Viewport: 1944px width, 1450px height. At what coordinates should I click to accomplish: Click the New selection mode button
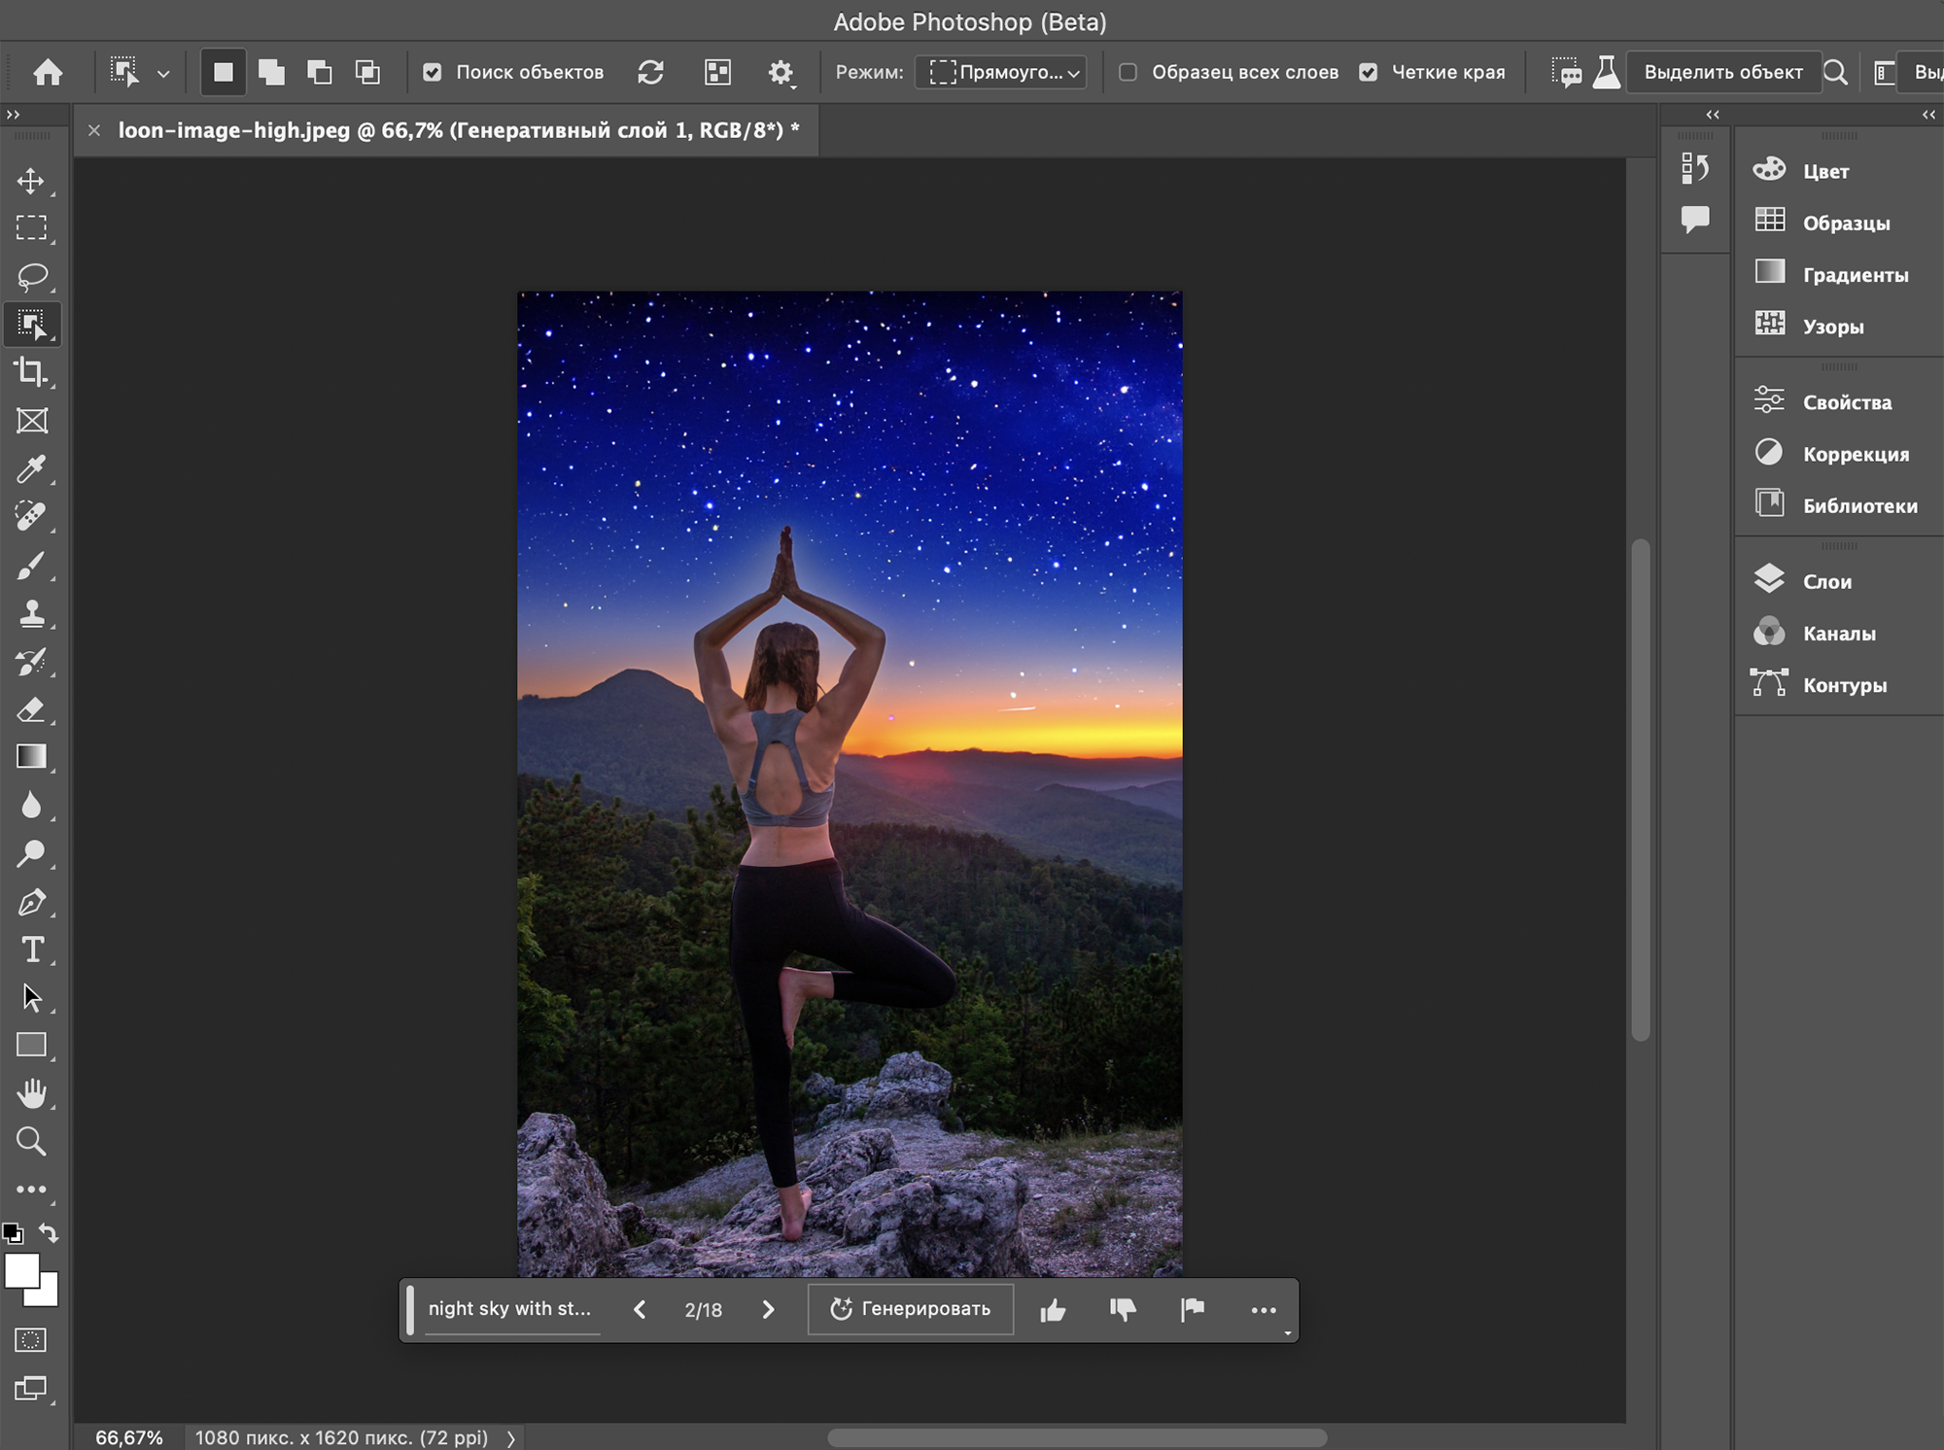pos(224,72)
